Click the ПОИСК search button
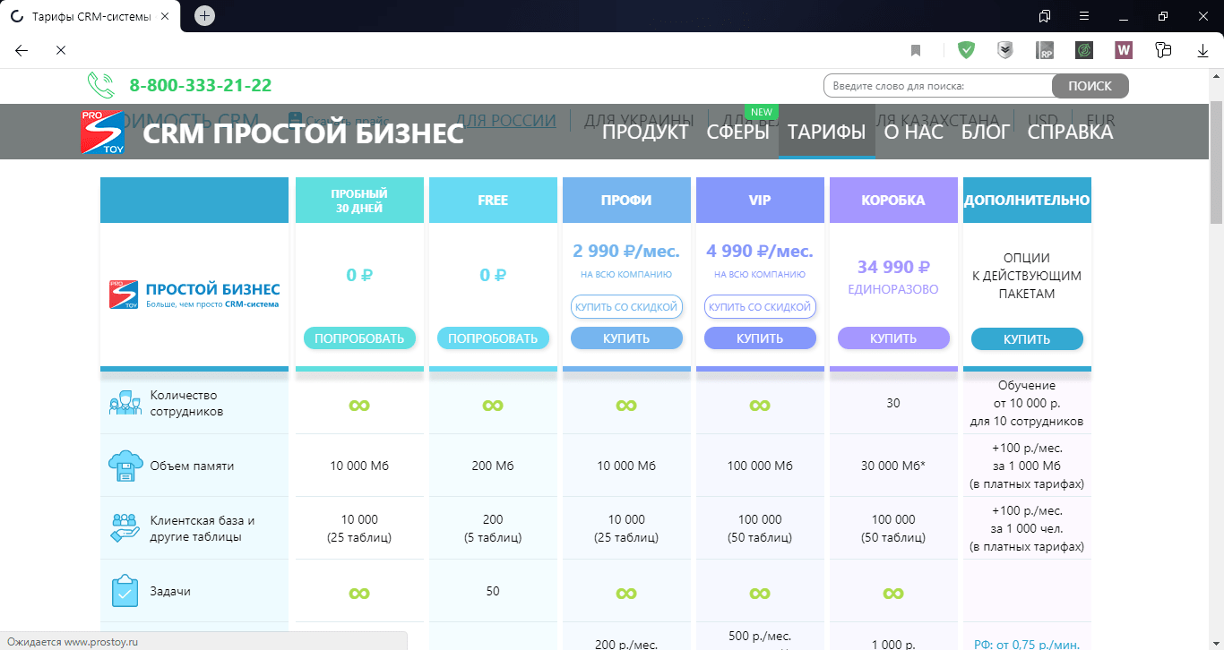 tap(1090, 86)
